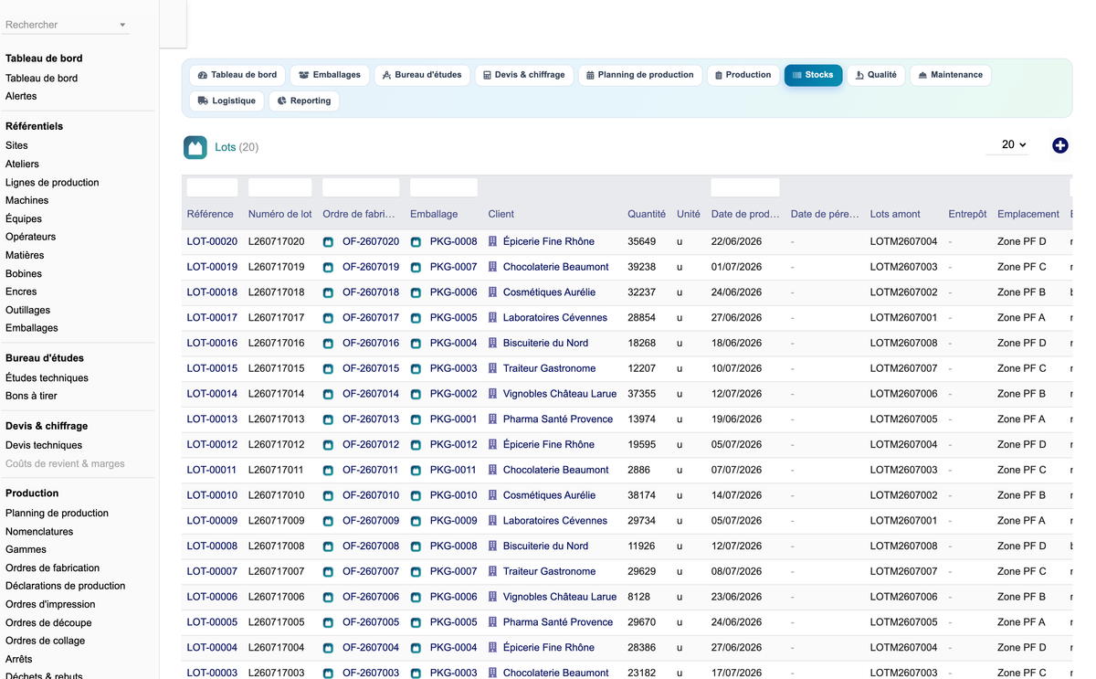Filter by the Date de production field
The height and width of the screenshot is (679, 1096).
pos(745,187)
